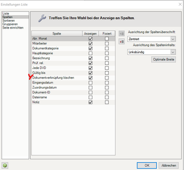Toggle Anzeigen checkbox for Mitarbeiter
Viewport: 184px width, 170px height.
(91, 44)
